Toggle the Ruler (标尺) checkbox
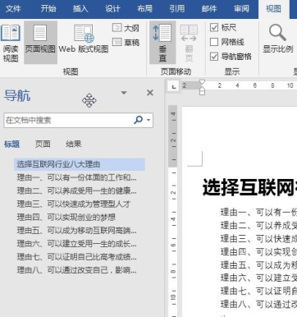The image size is (297, 317). click(214, 27)
